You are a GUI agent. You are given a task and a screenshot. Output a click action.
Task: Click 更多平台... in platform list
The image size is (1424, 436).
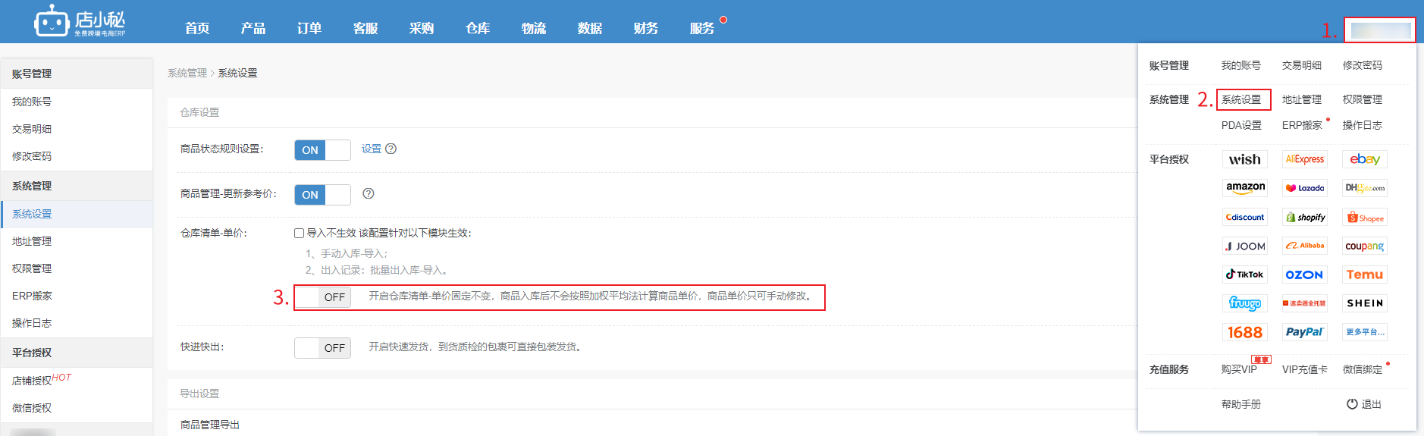1365,332
